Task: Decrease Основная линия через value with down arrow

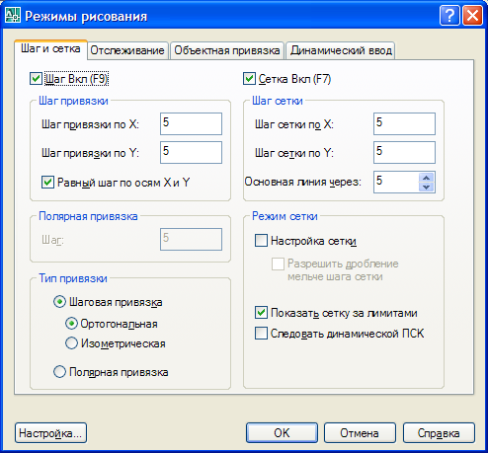Action: [x=427, y=187]
